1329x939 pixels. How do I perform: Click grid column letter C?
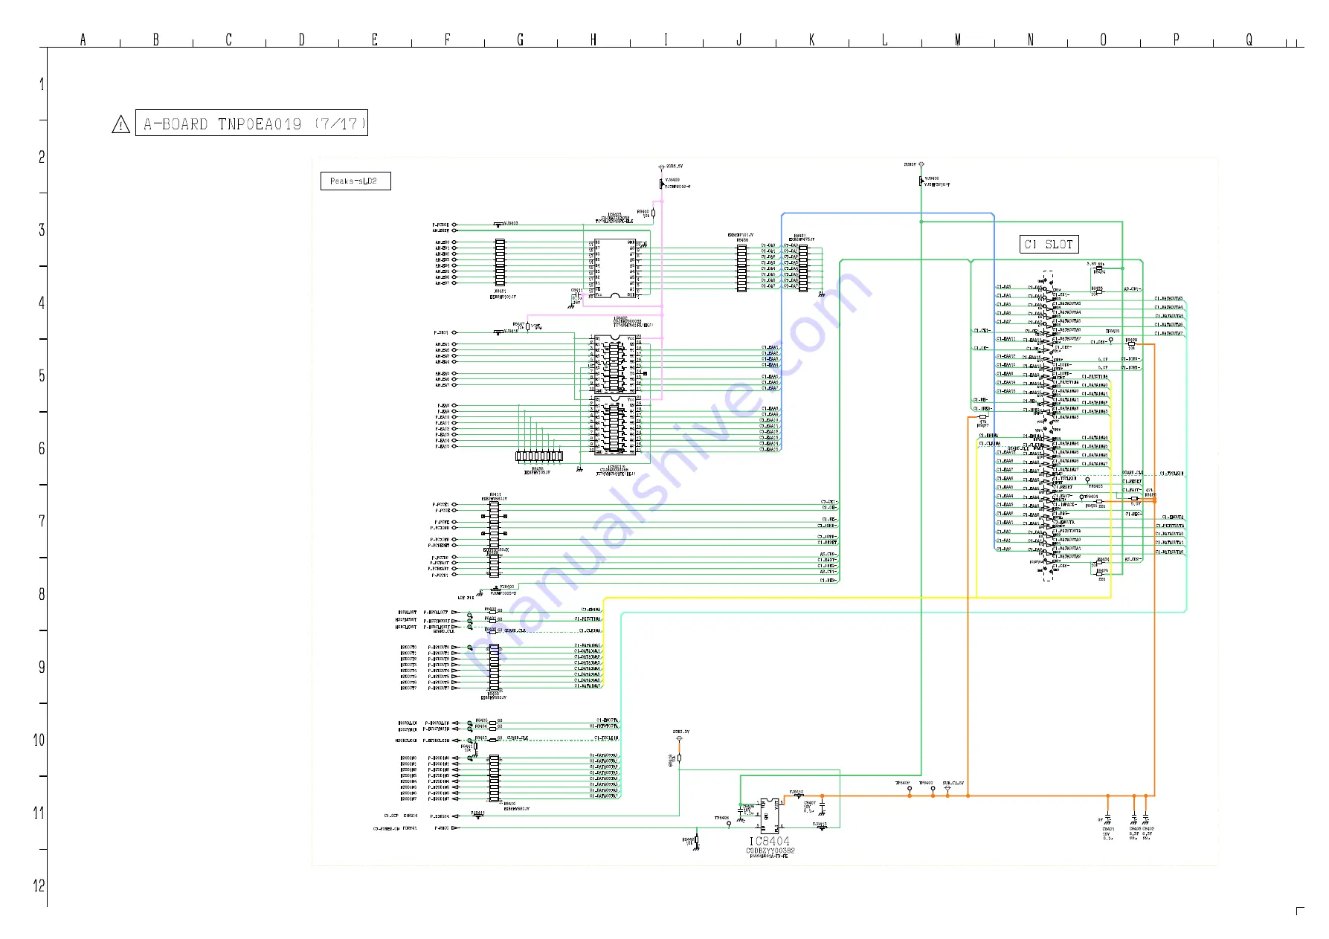(229, 39)
